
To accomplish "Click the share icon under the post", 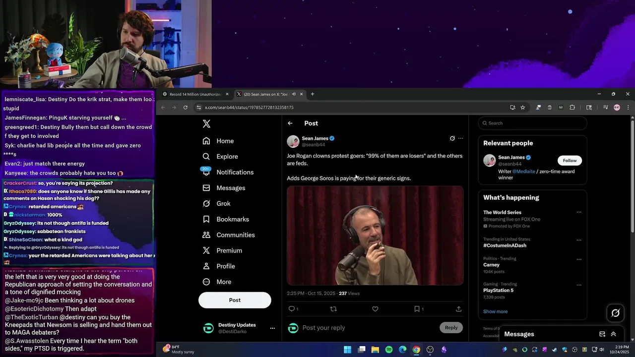I will pos(458,309).
